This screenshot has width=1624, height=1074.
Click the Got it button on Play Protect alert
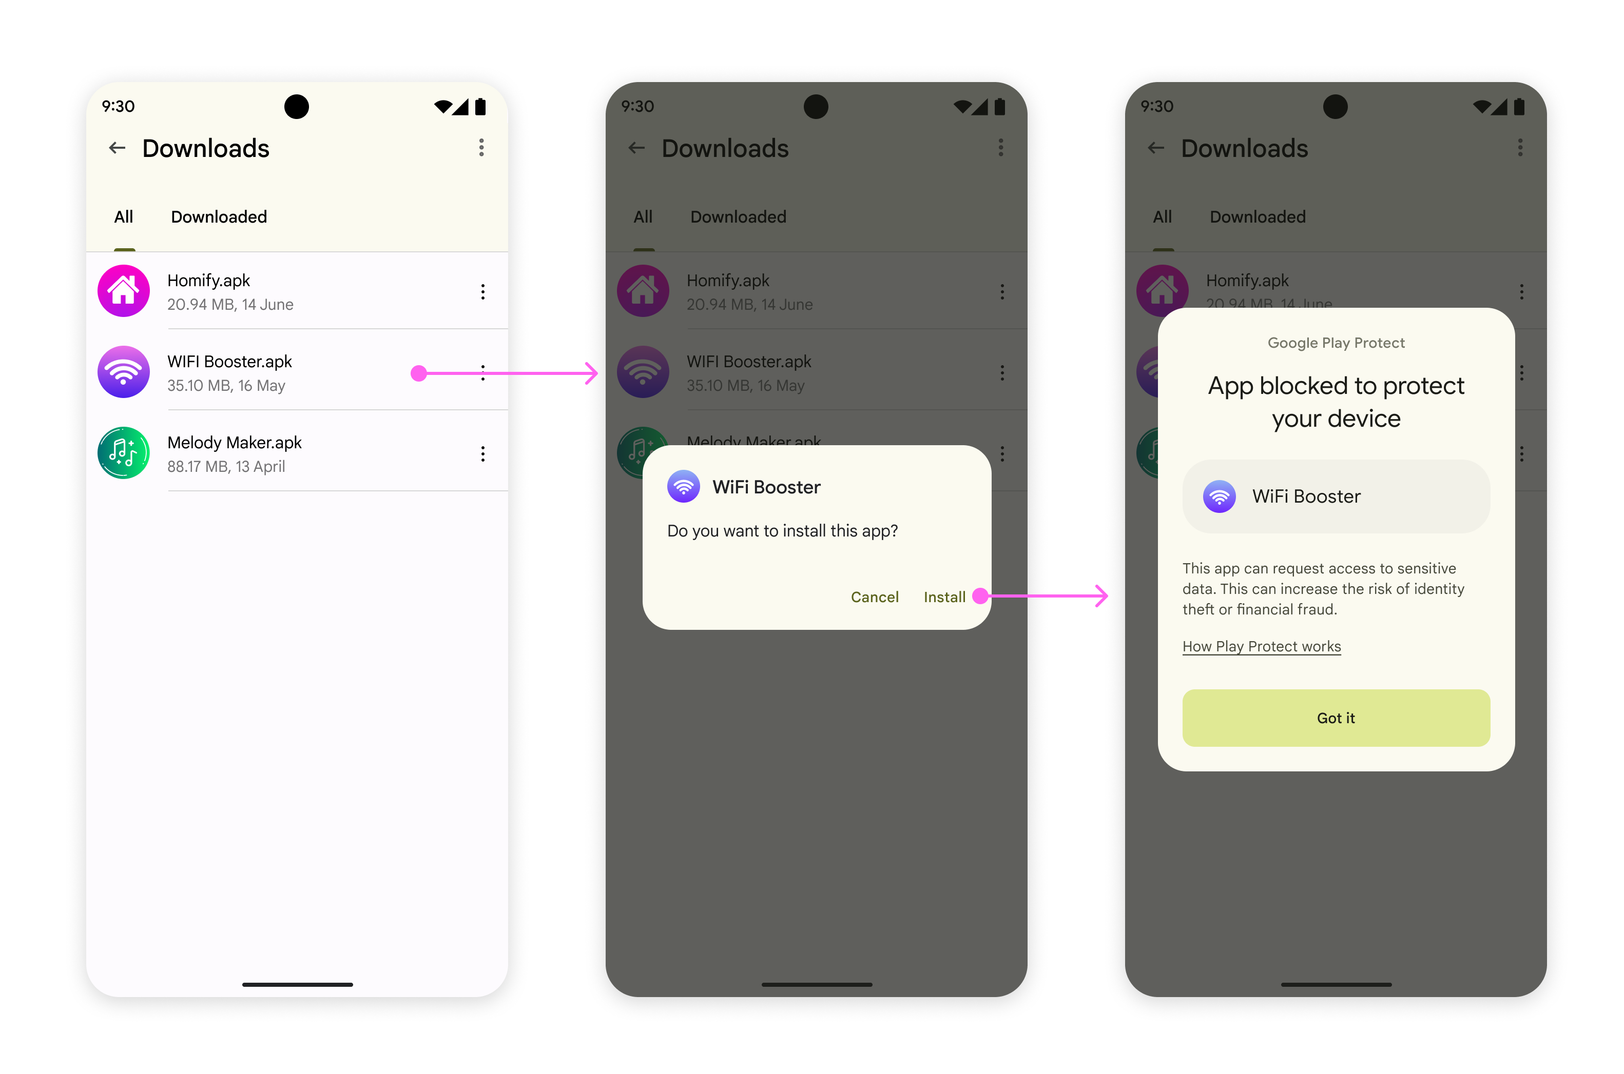1336,718
